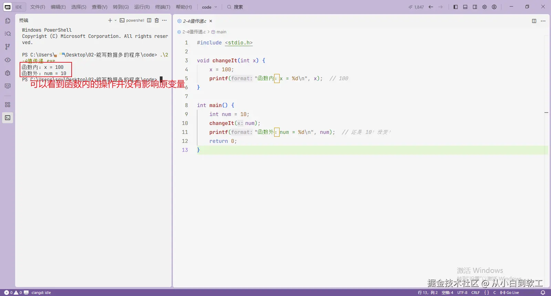Open terminal panel more actions menu
The height and width of the screenshot is (296, 551).
tap(164, 20)
